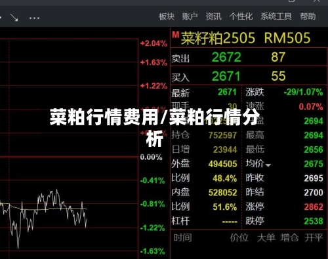Screen dimensions: 328x259
Task: Click the 涨停 value 2862
Action: click(x=314, y=207)
